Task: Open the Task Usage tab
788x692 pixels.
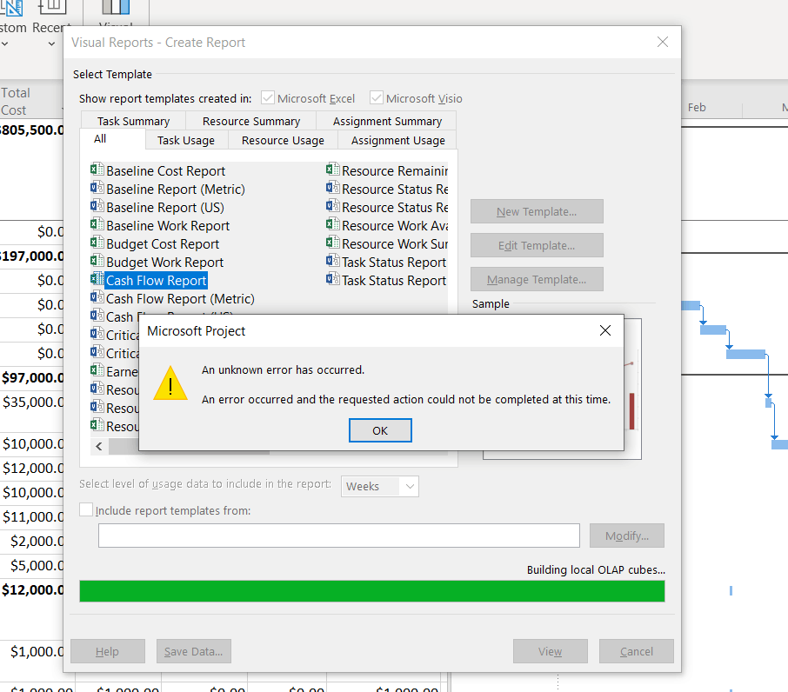Action: [186, 140]
